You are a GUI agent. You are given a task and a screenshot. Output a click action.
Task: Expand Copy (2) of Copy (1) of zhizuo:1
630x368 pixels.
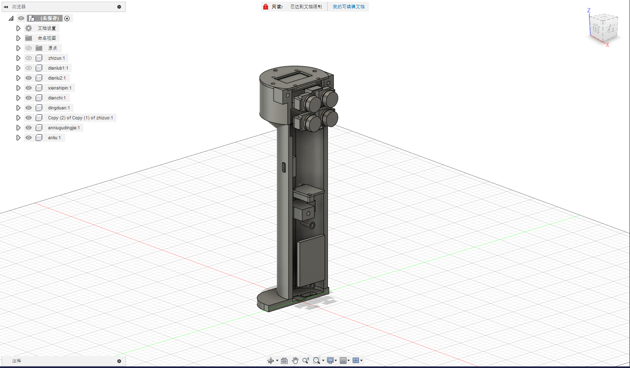tap(18, 118)
